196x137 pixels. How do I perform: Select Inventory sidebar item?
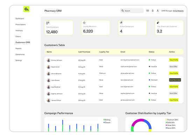pos(19,31)
